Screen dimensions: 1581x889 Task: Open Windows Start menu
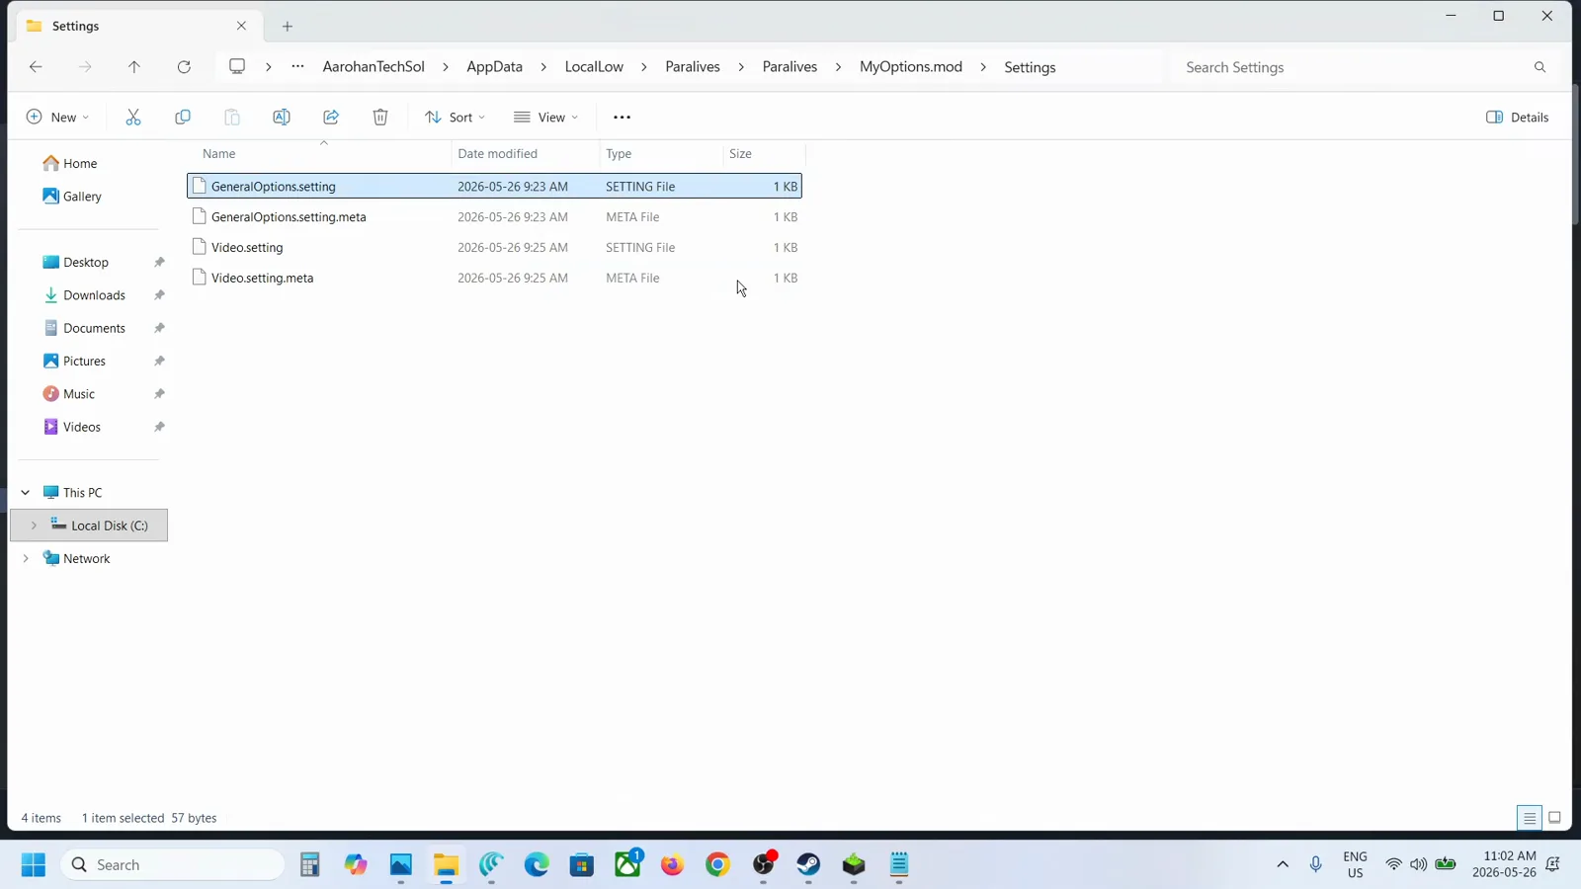(34, 864)
